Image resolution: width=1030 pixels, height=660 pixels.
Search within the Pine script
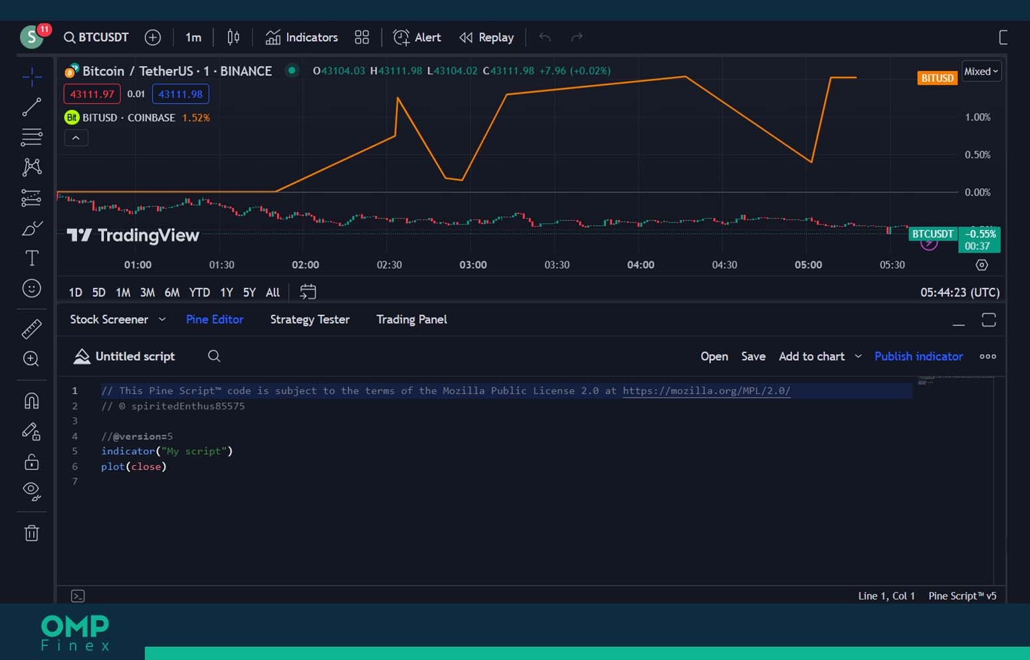tap(214, 356)
